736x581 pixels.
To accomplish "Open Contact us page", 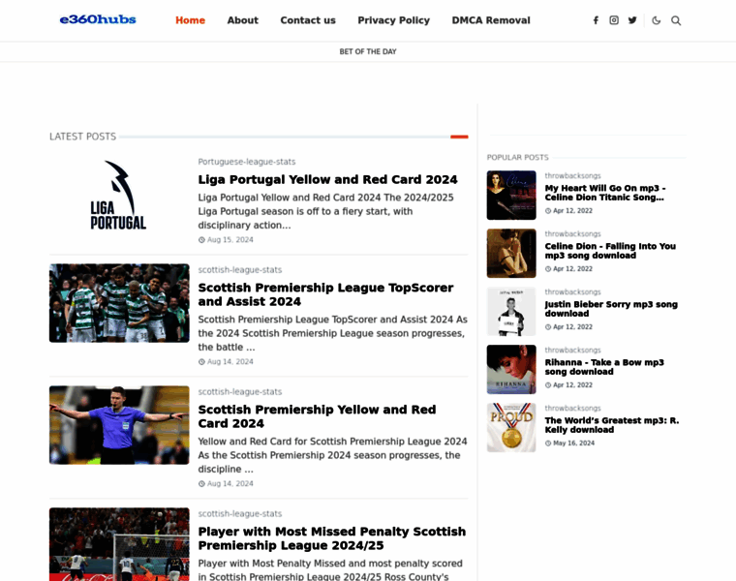I will 308,20.
